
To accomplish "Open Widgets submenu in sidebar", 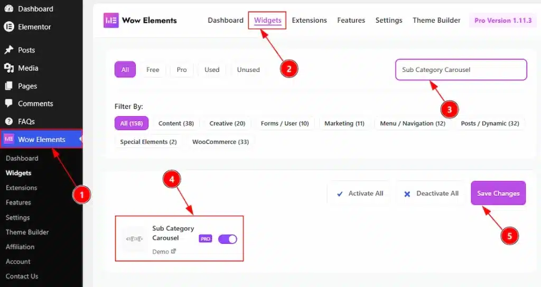I will pos(18,173).
